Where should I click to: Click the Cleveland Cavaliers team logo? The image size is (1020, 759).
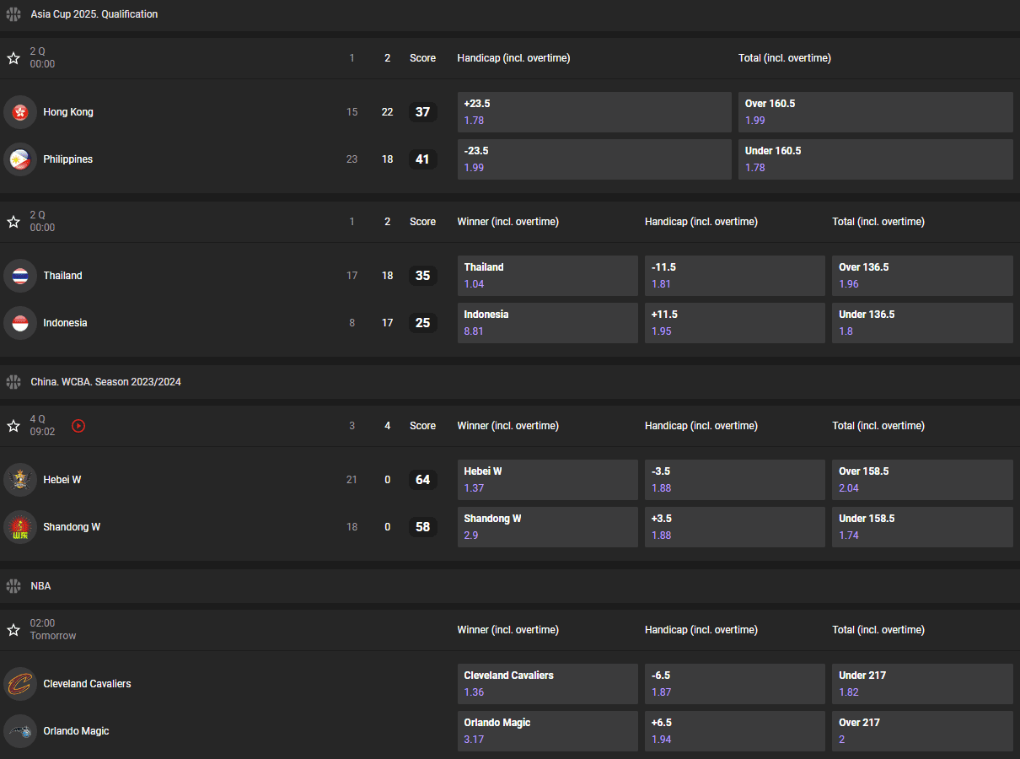[20, 684]
